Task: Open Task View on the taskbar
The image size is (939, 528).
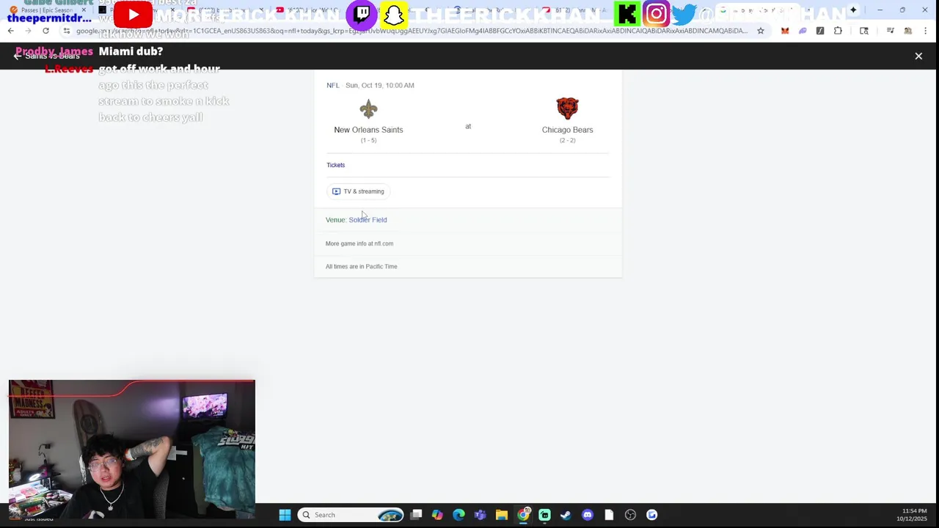Action: pyautogui.click(x=416, y=515)
